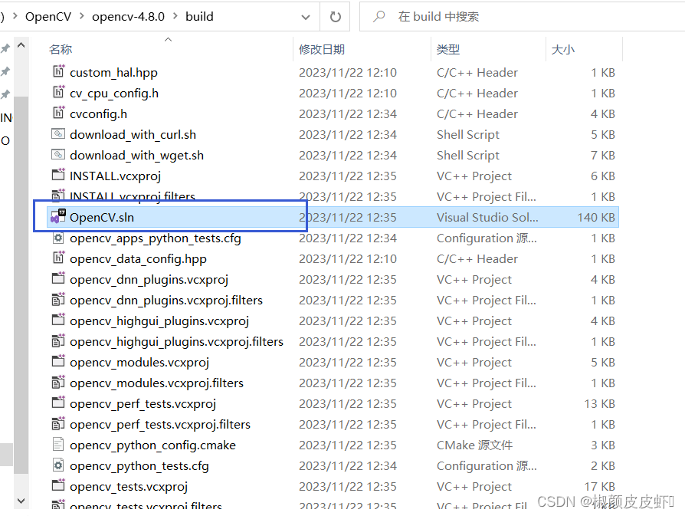This screenshot has width=685, height=516.
Task: Sort files by 名称 column header
Action: [61, 49]
